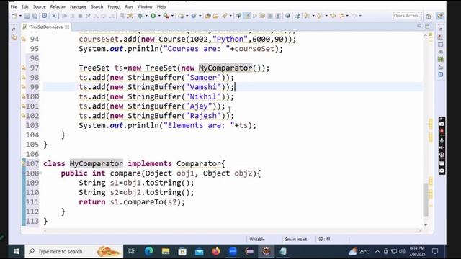Open the File menu
The image size is (461, 259).
click(14, 6)
